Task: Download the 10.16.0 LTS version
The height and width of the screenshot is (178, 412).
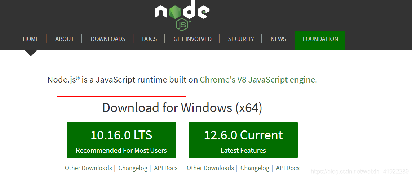Action: pyautogui.click(x=121, y=140)
